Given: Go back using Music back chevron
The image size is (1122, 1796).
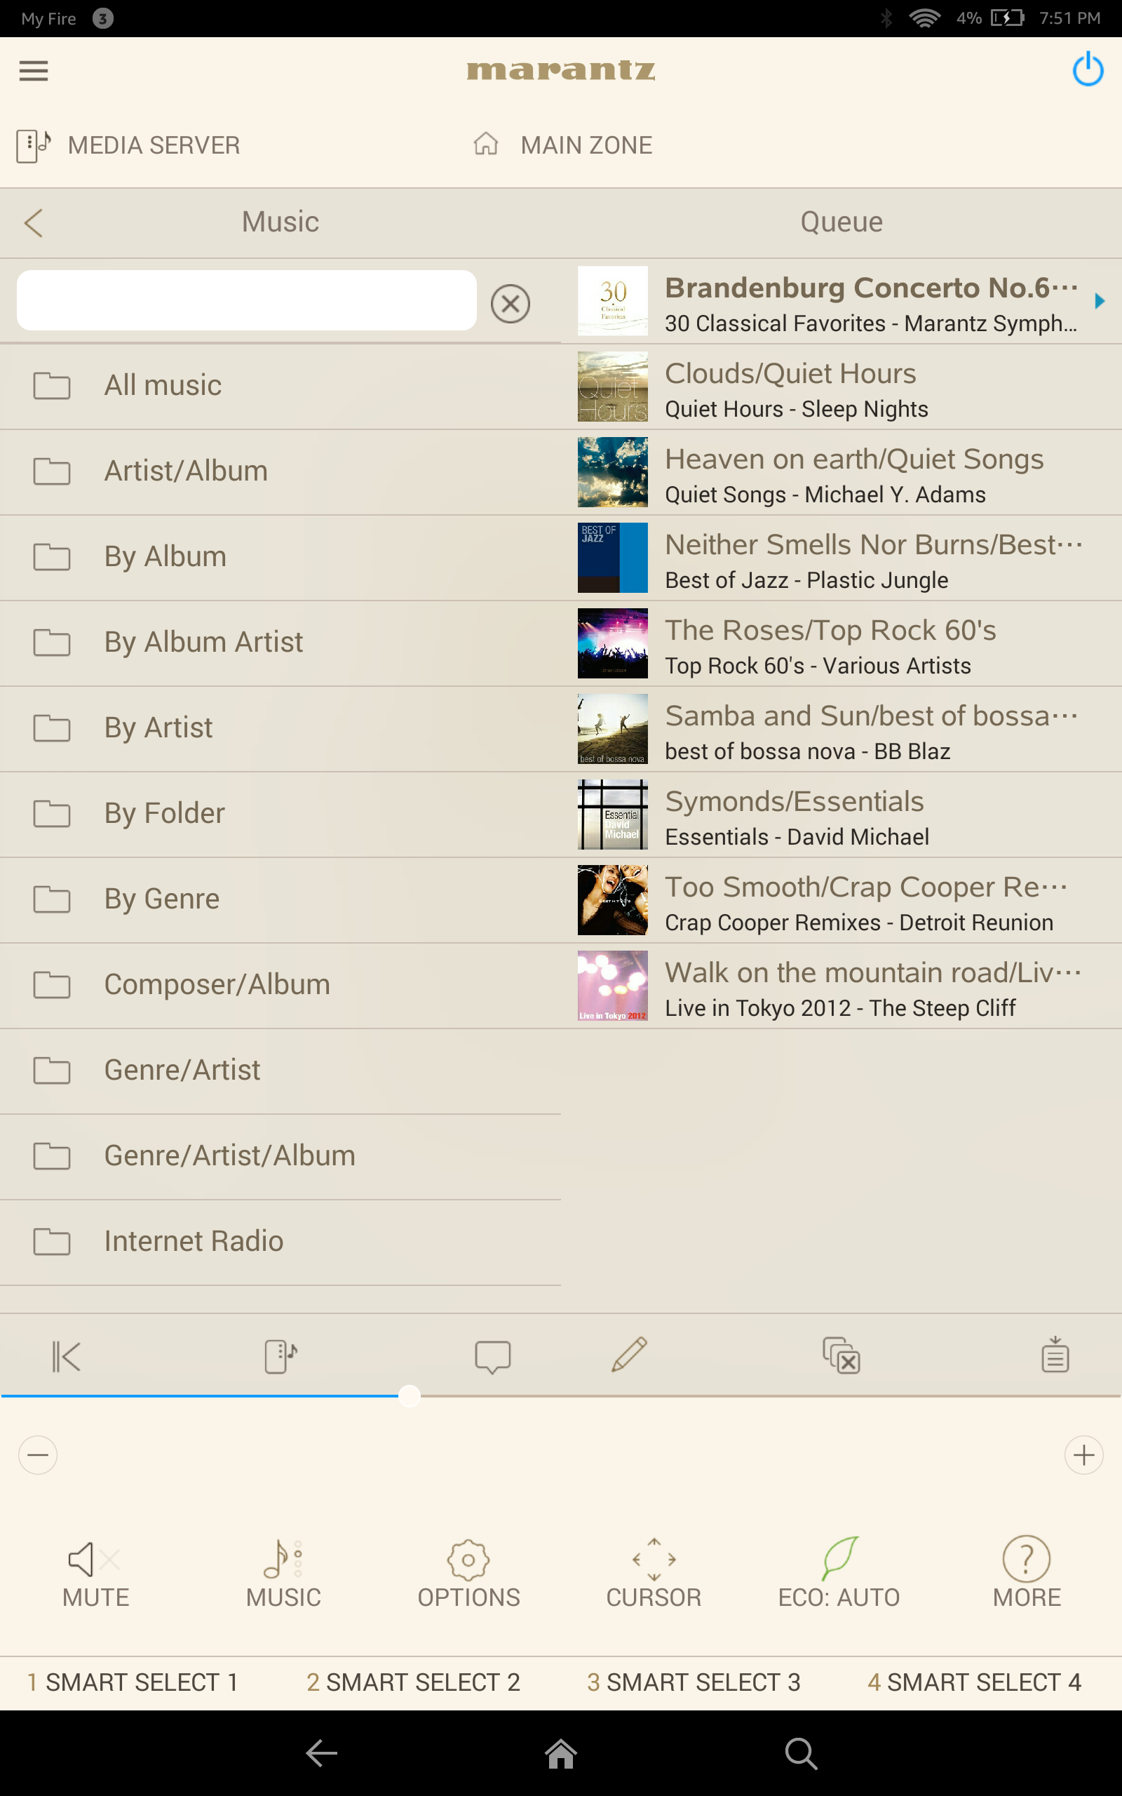Looking at the screenshot, I should 34,222.
